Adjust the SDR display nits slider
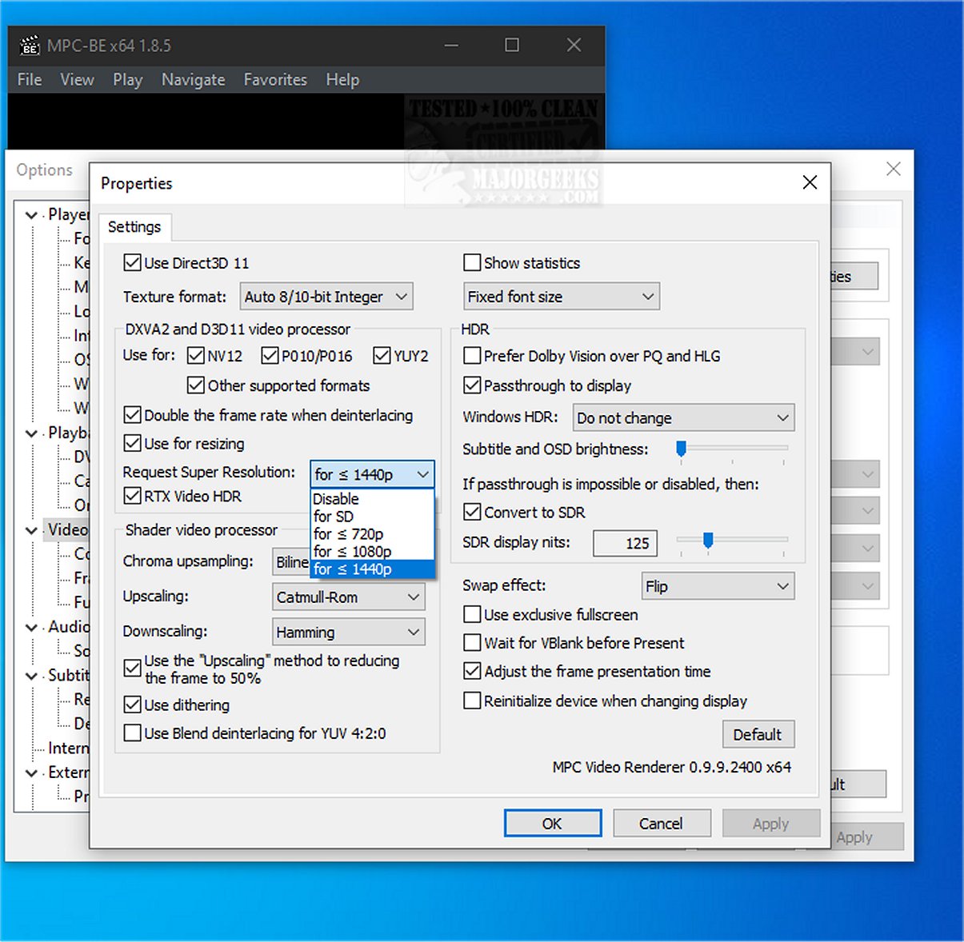 708,541
